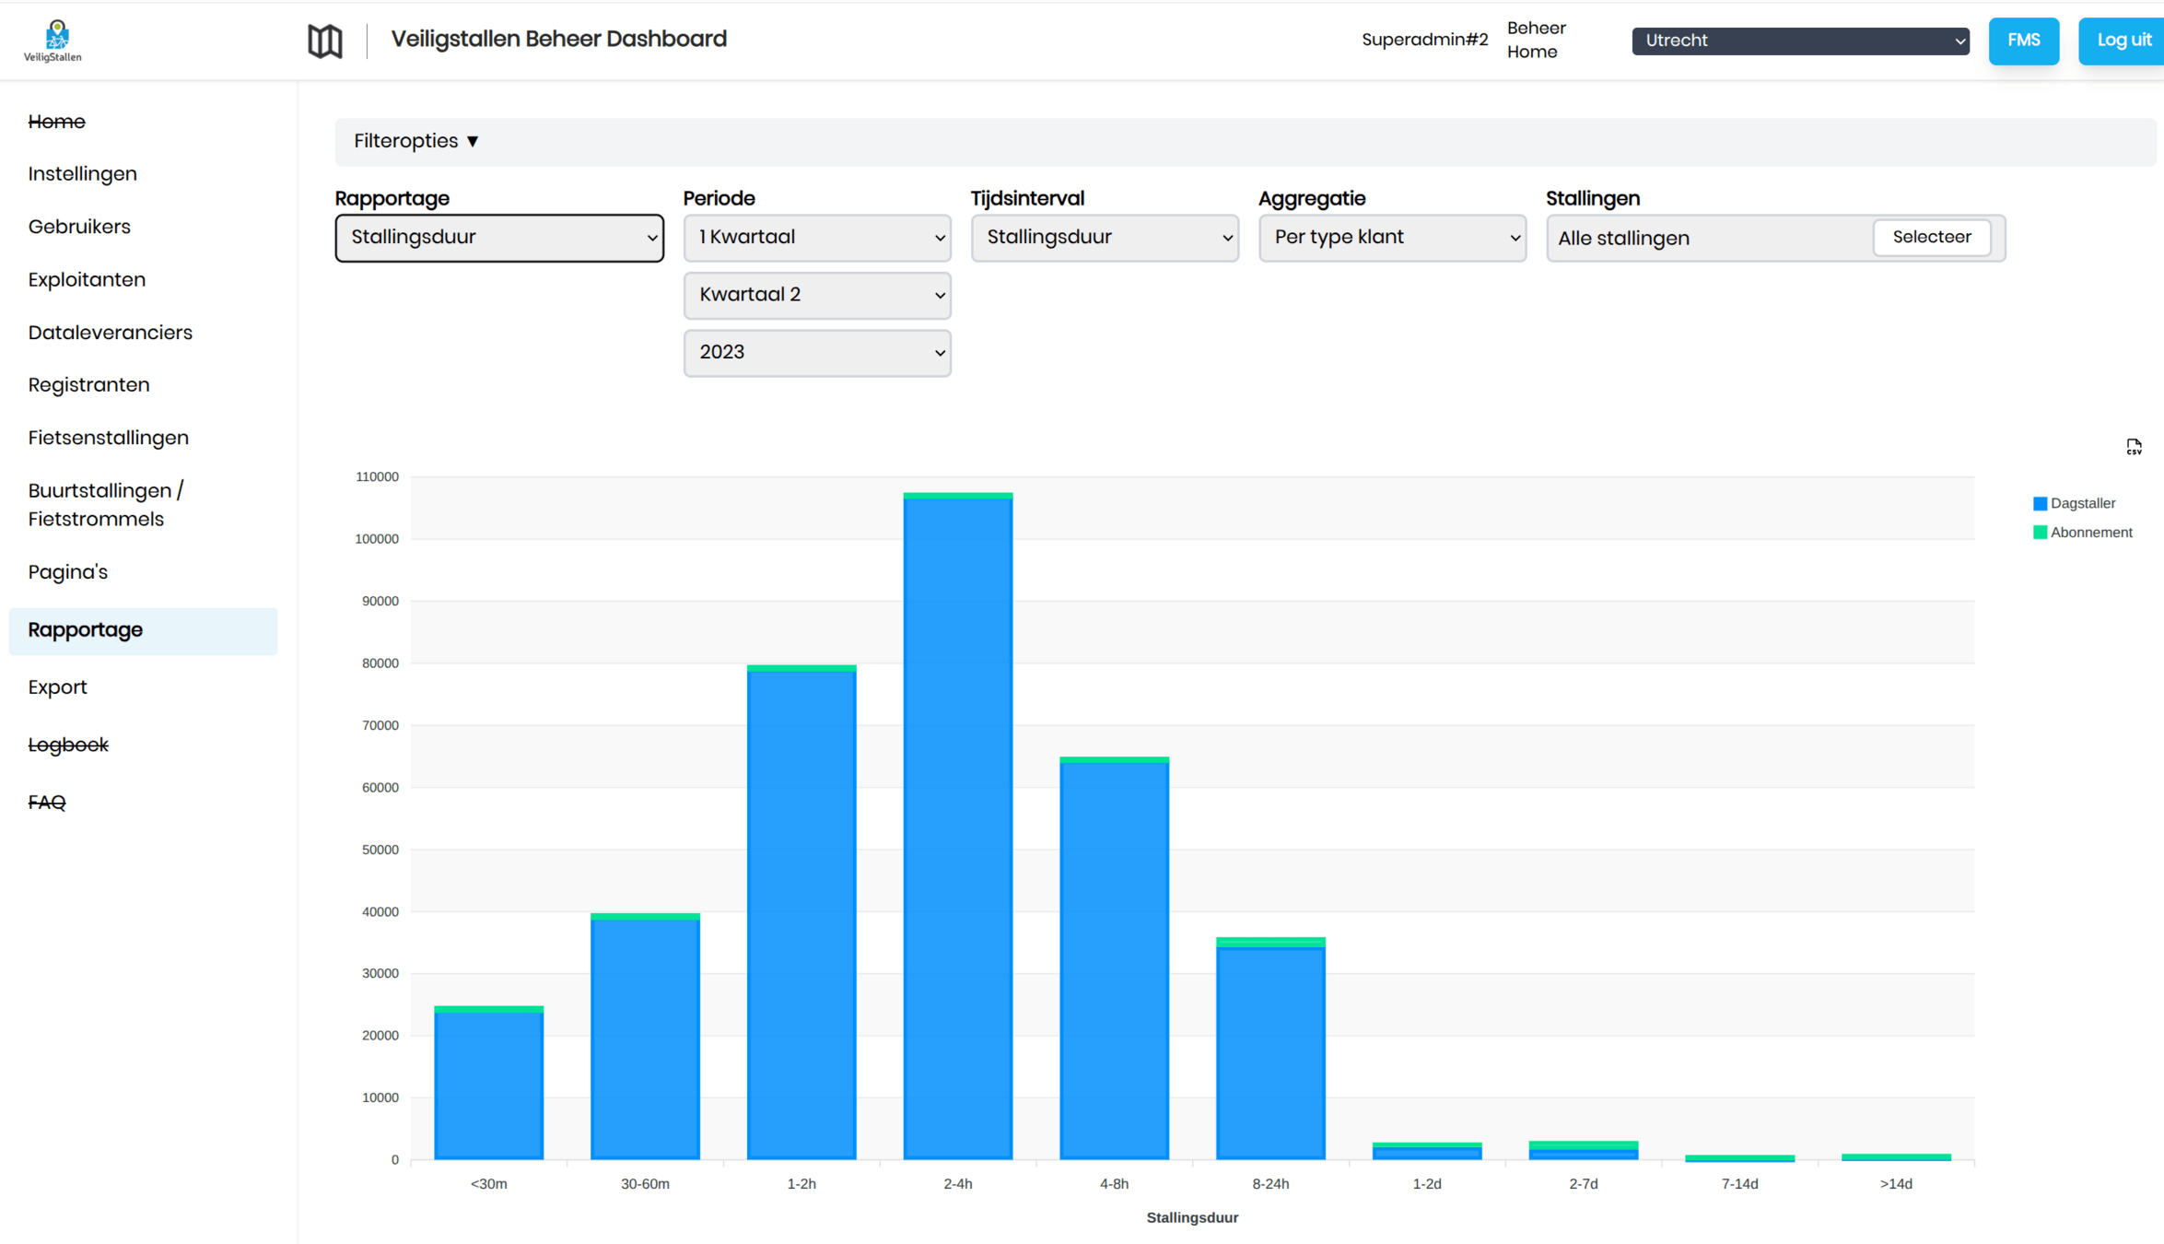Toggle Dagstaller series in chart legend
Viewport: 2164px width, 1244px height.
[x=2074, y=503]
